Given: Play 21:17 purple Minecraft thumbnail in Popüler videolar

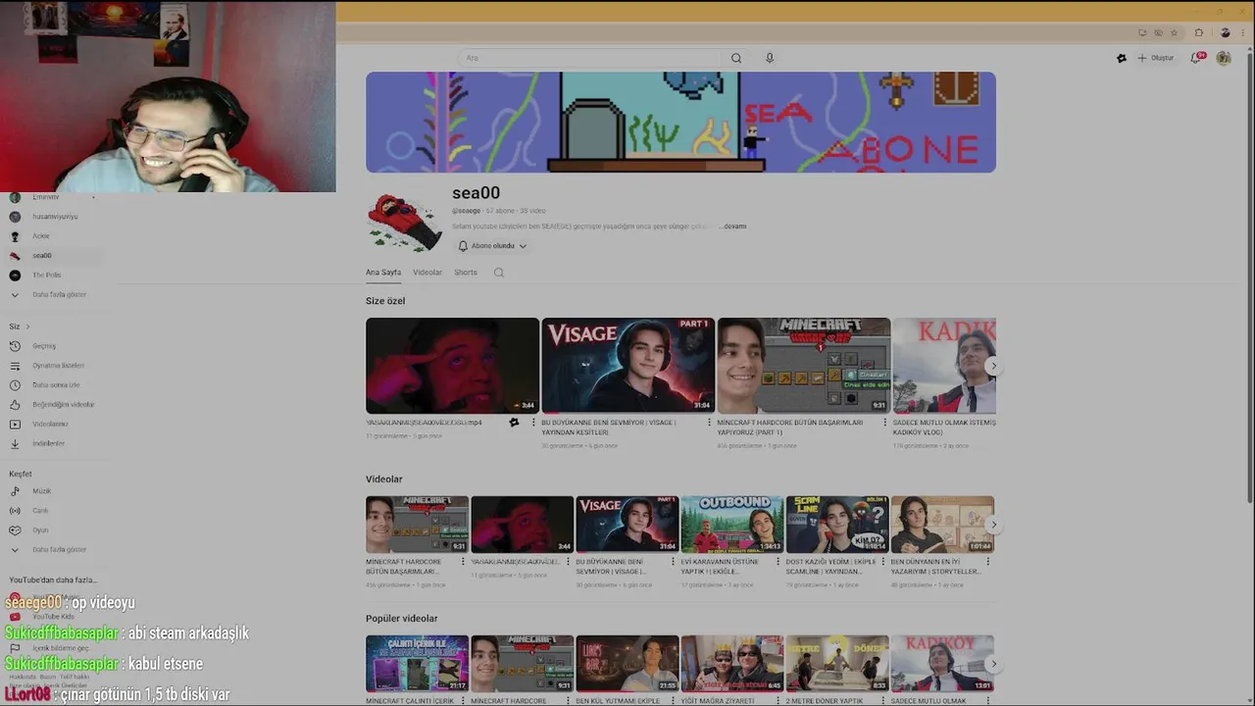Looking at the screenshot, I should pyautogui.click(x=418, y=664).
